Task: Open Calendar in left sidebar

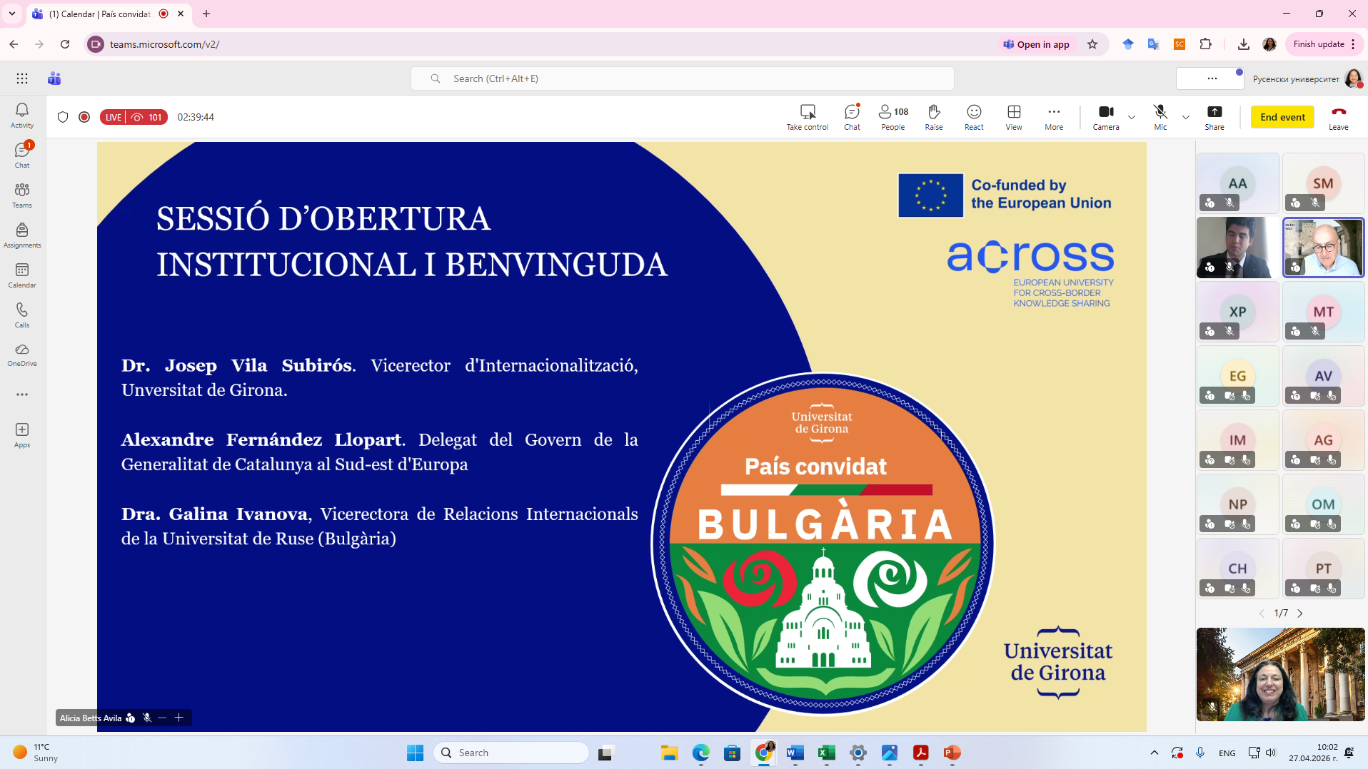Action: coord(22,275)
